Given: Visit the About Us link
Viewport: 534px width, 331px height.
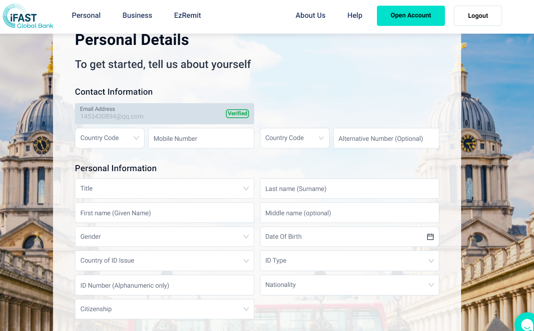Looking at the screenshot, I should 310,15.
